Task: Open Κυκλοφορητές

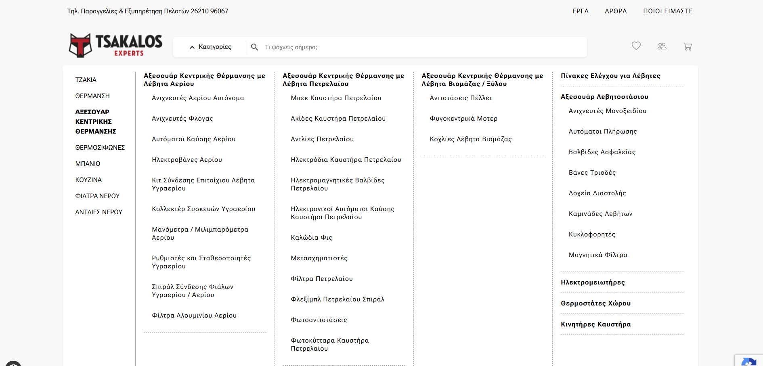Action: (x=592, y=234)
